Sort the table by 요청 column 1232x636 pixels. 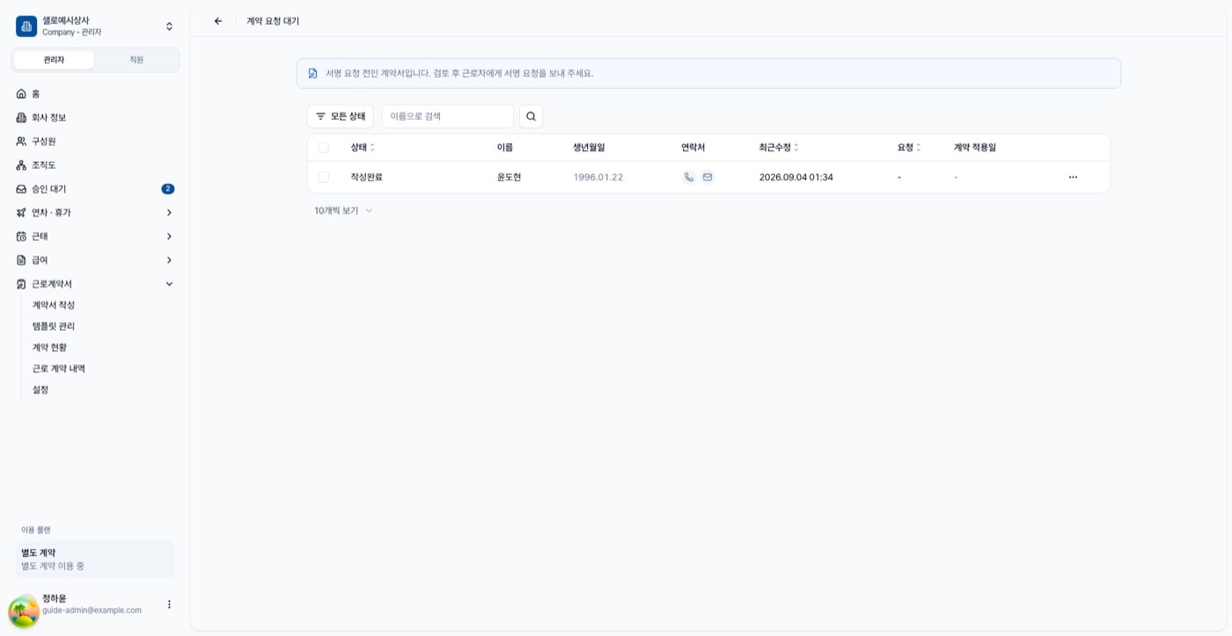(x=909, y=148)
